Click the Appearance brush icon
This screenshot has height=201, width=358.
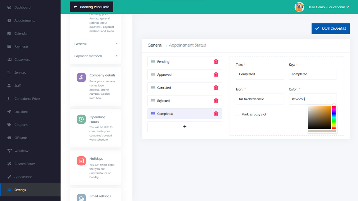9,177
